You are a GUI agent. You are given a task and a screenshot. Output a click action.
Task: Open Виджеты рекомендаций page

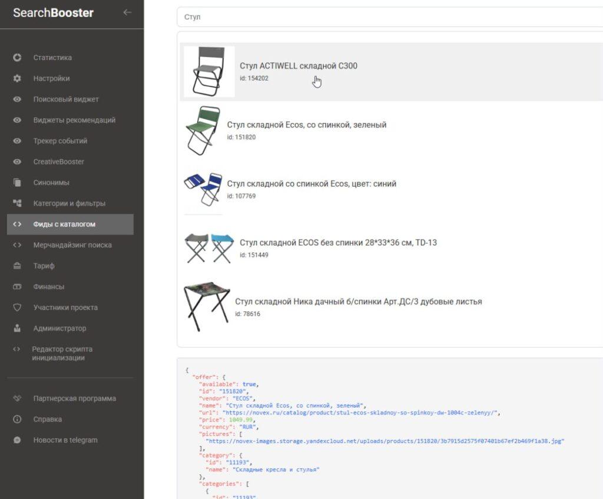coord(74,120)
